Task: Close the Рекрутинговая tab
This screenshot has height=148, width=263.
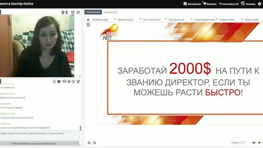Action: pyautogui.click(x=242, y=19)
